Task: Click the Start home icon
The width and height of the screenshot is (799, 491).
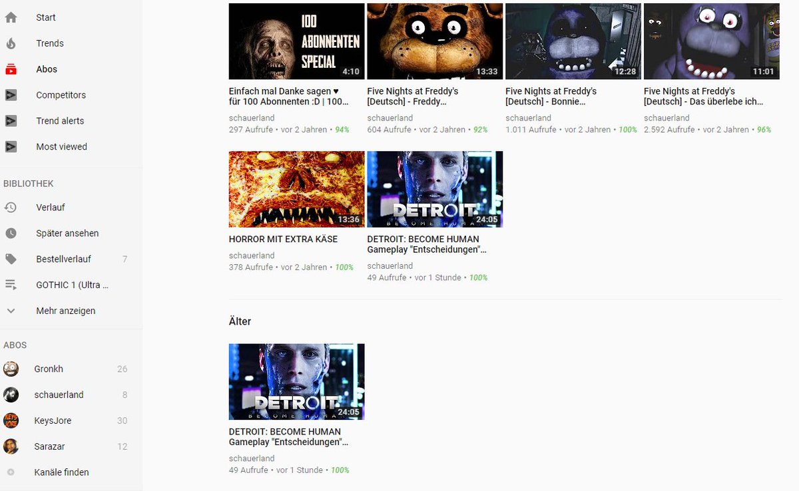Action: coord(11,17)
